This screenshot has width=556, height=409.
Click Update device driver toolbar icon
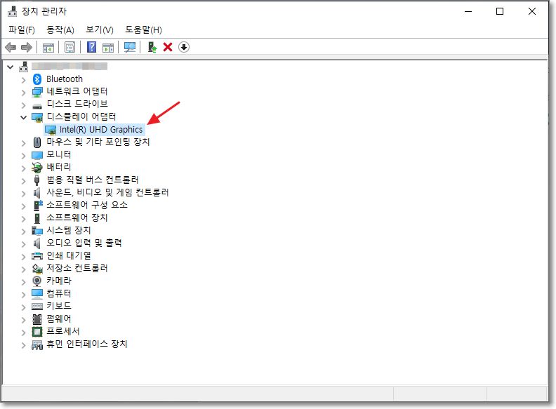(x=152, y=47)
